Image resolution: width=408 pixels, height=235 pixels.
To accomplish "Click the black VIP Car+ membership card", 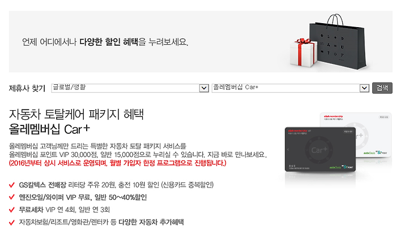I will [x=320, y=149].
